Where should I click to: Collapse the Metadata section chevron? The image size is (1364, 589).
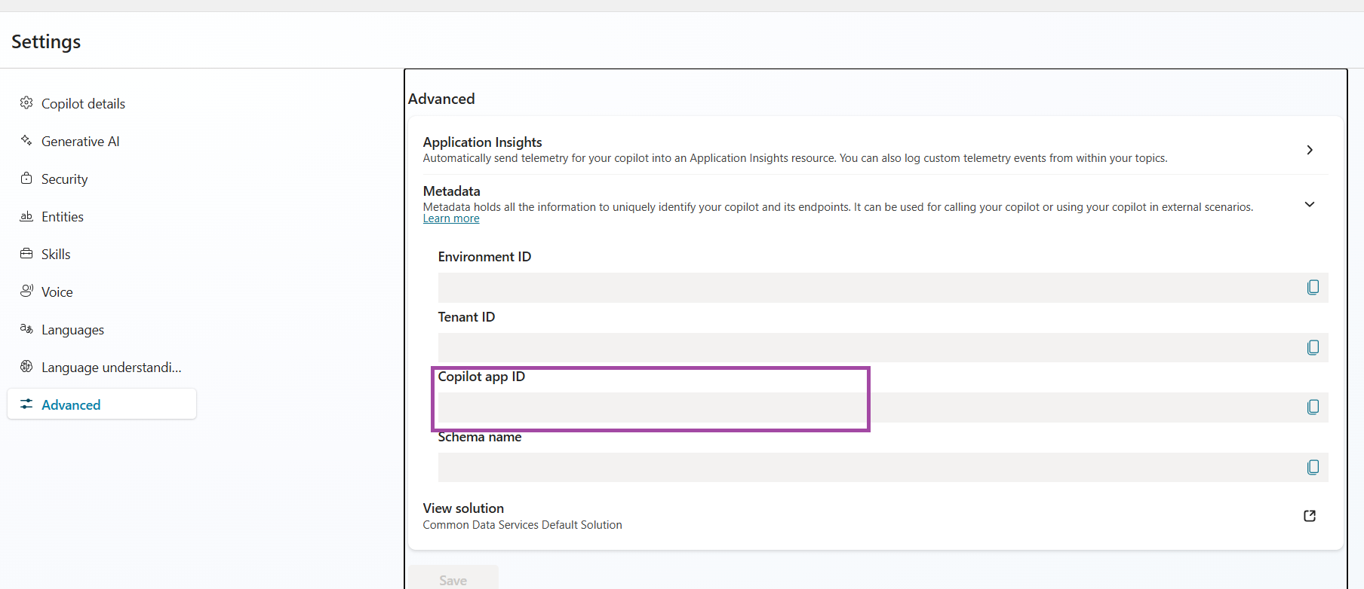1310,204
